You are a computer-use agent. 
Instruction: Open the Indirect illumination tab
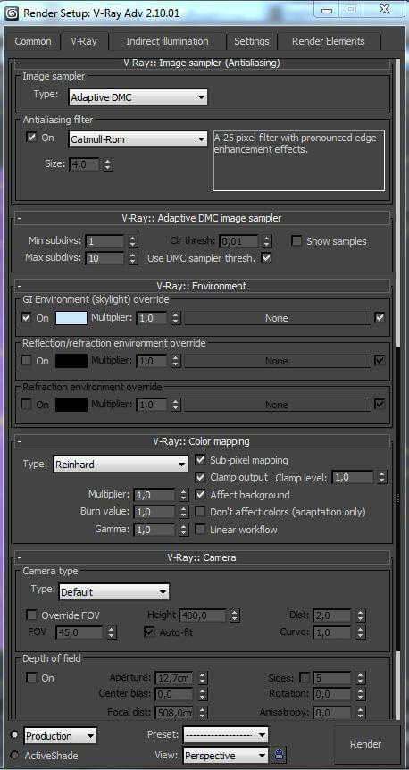coord(167,41)
